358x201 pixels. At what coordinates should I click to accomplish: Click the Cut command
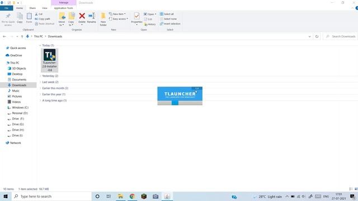(39, 14)
